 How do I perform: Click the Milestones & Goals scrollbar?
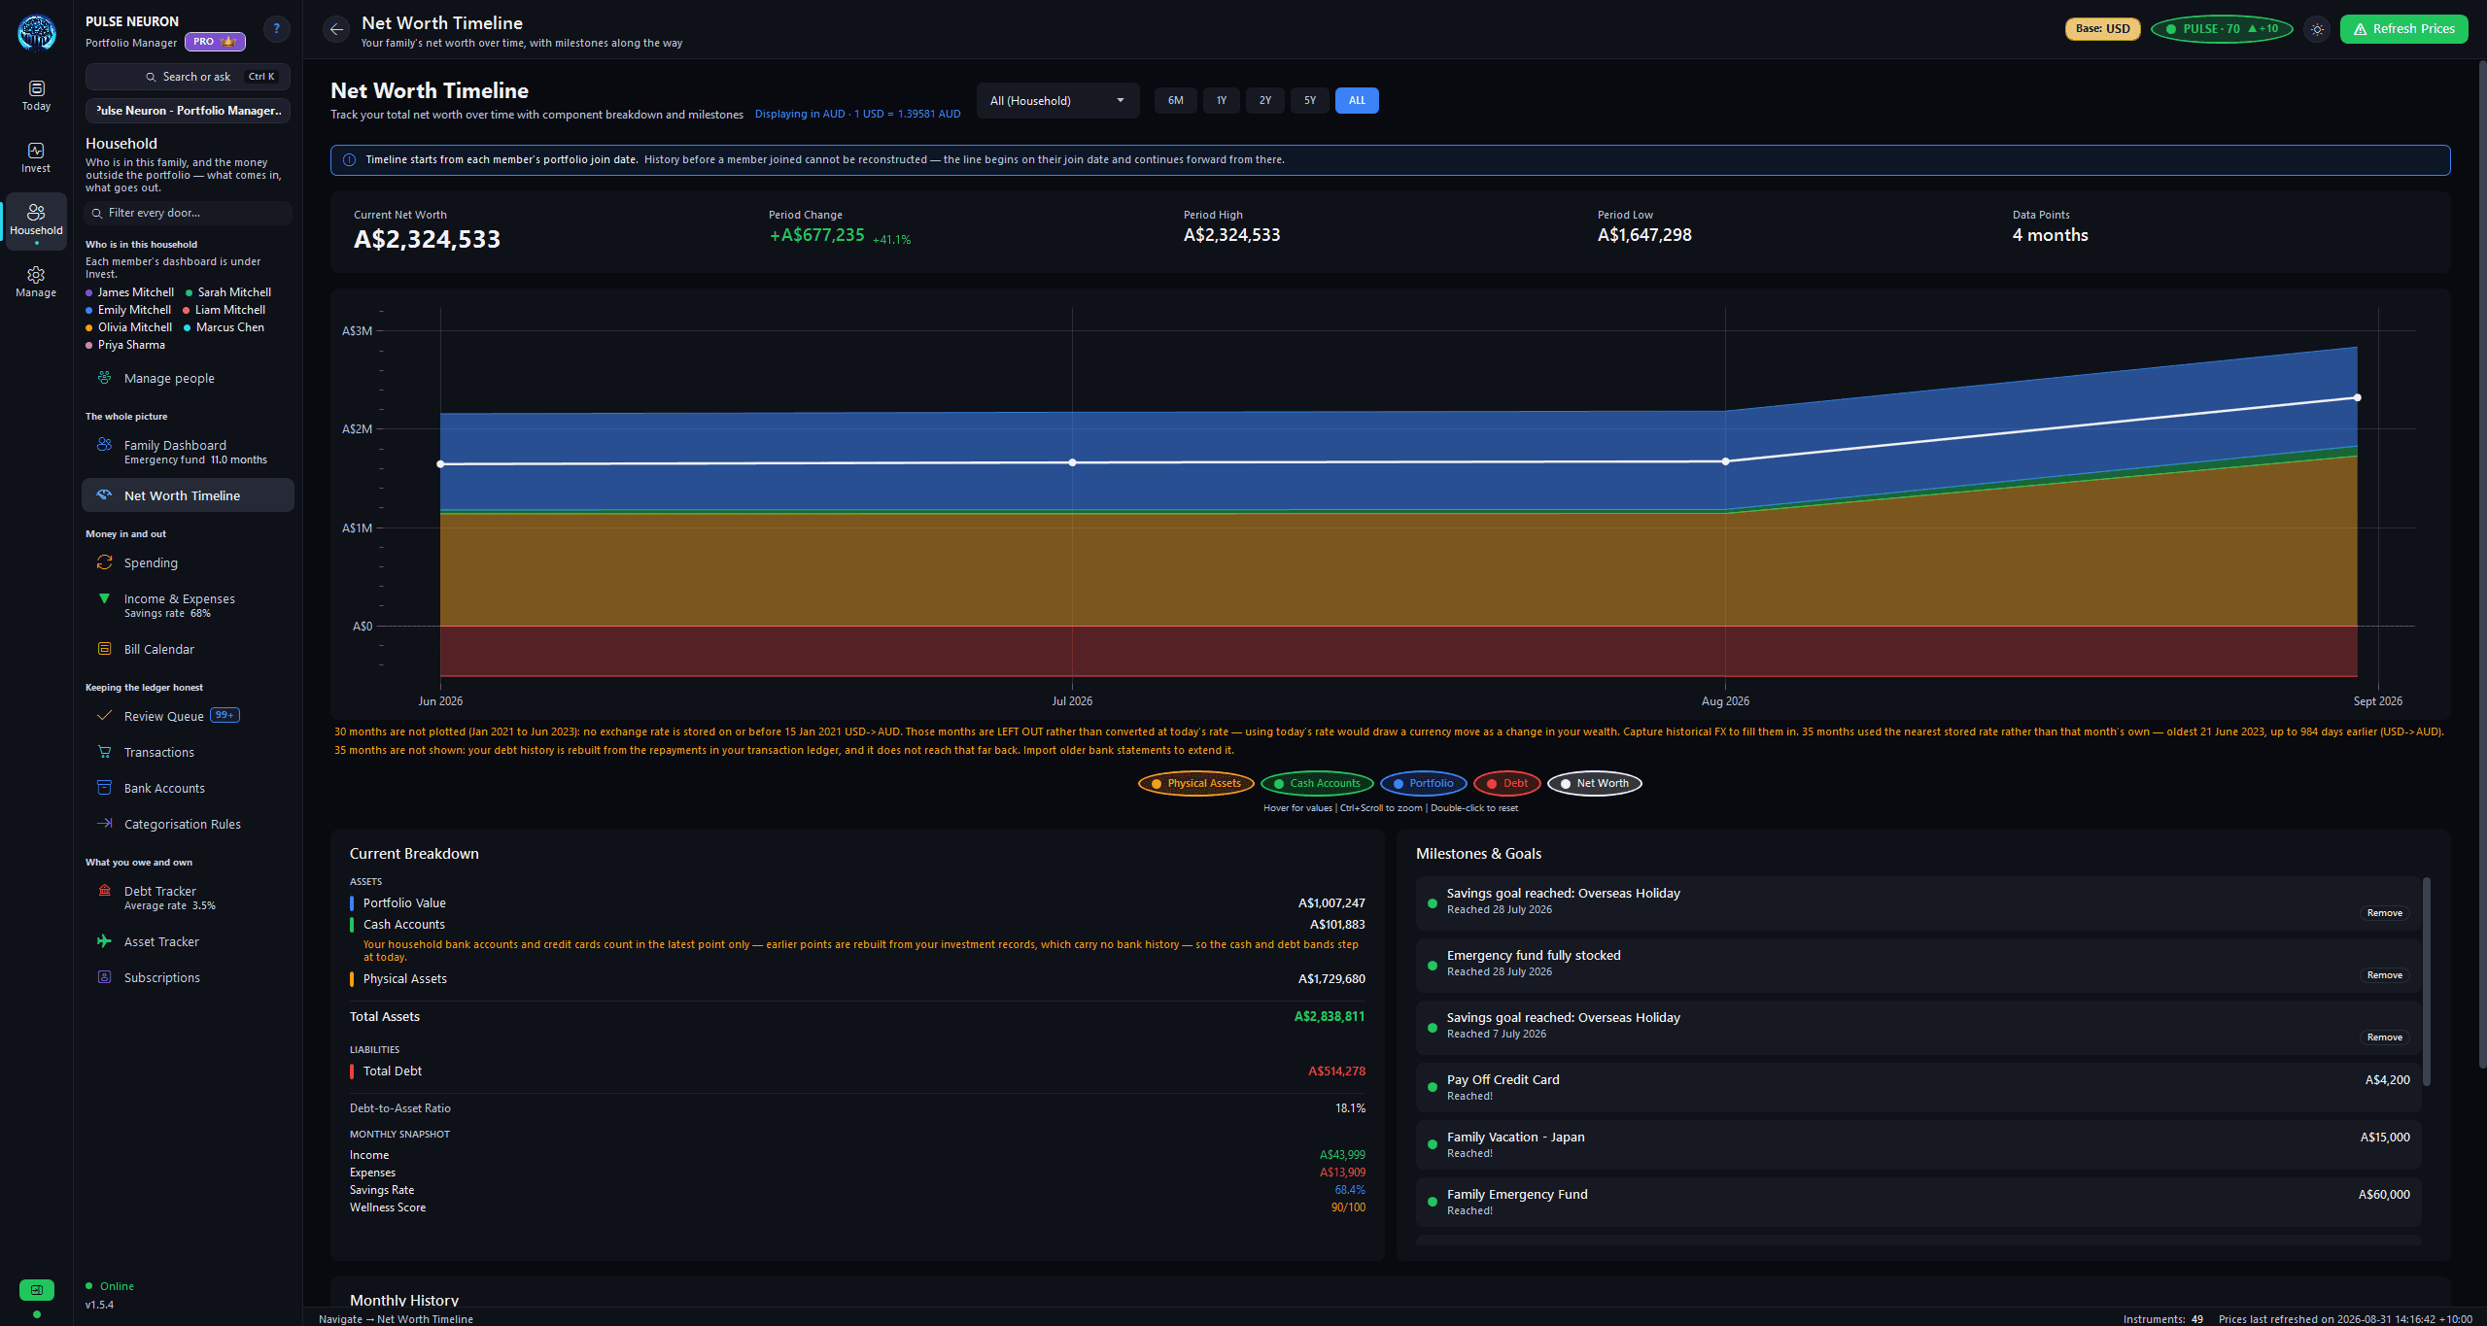click(2426, 981)
